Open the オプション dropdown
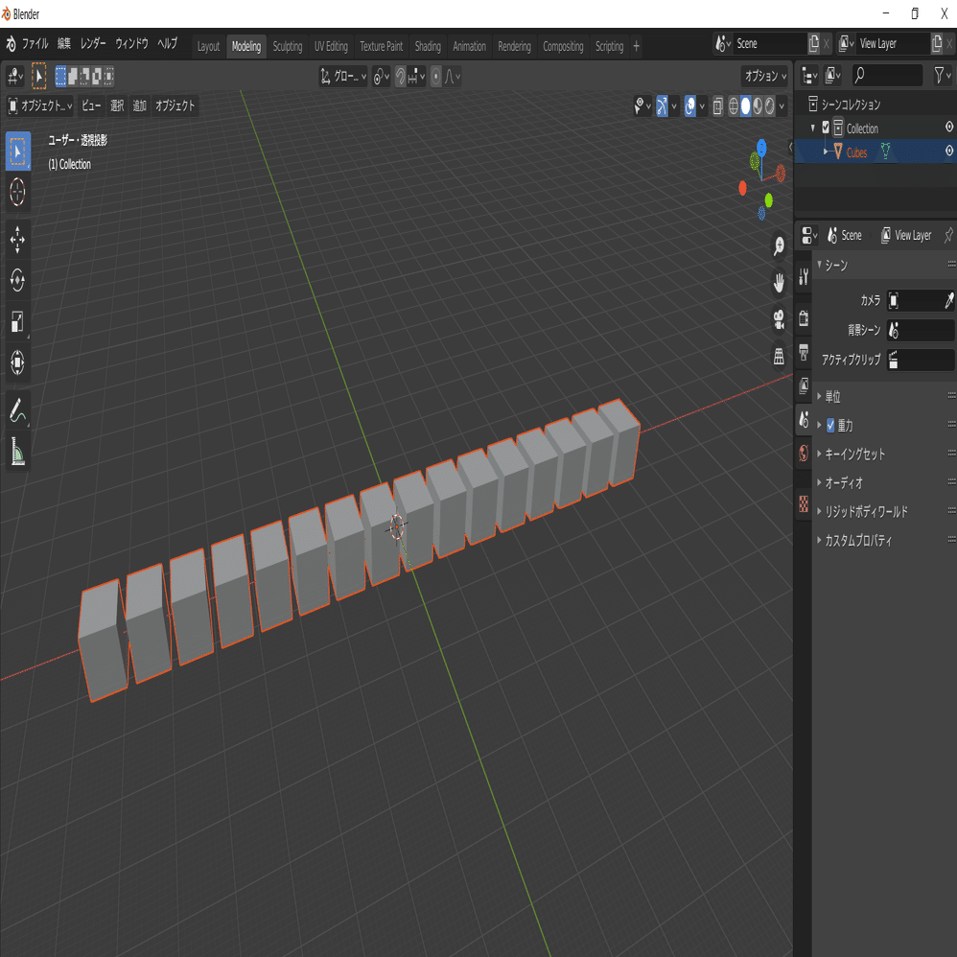 pos(765,77)
